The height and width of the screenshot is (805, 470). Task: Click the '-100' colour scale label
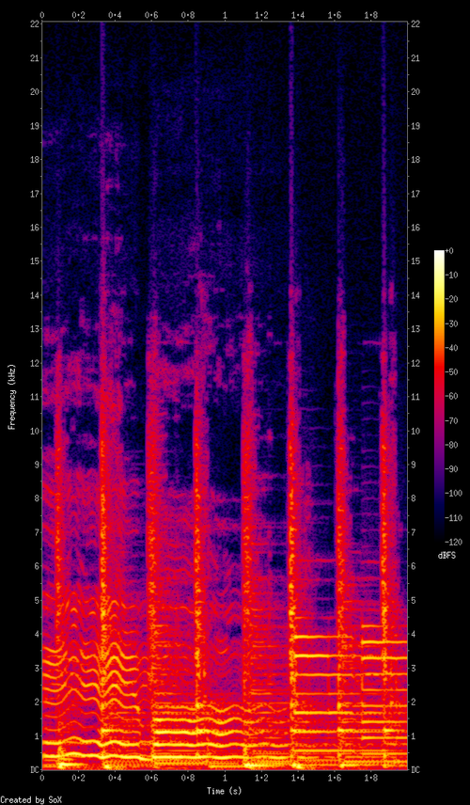(455, 494)
